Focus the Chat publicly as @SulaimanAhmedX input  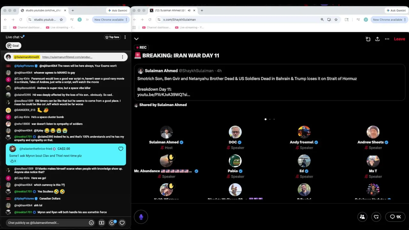click(x=46, y=223)
